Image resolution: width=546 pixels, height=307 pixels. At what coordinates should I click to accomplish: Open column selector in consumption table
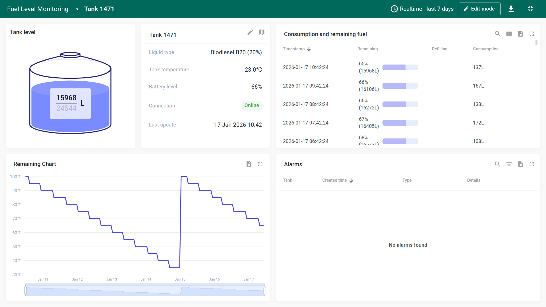click(509, 34)
